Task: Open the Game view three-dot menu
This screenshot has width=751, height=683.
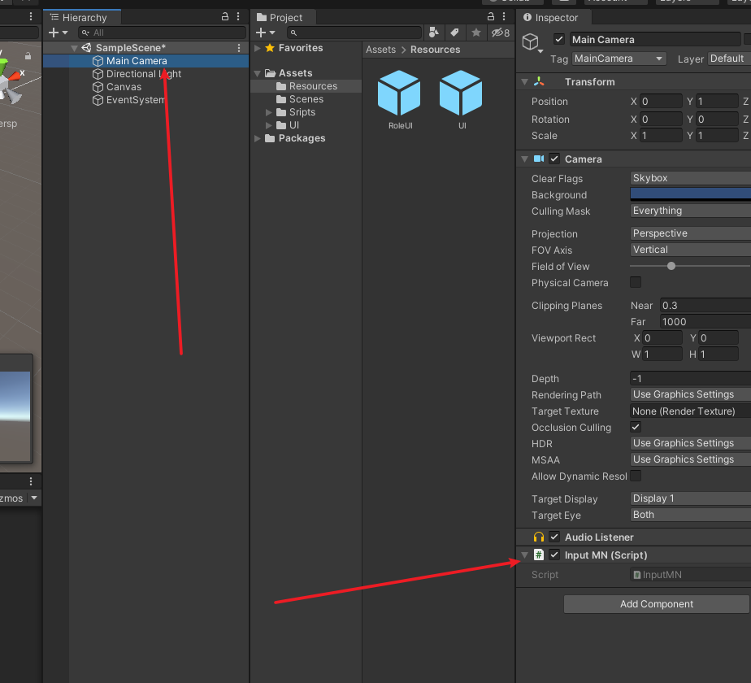Action: (31, 481)
